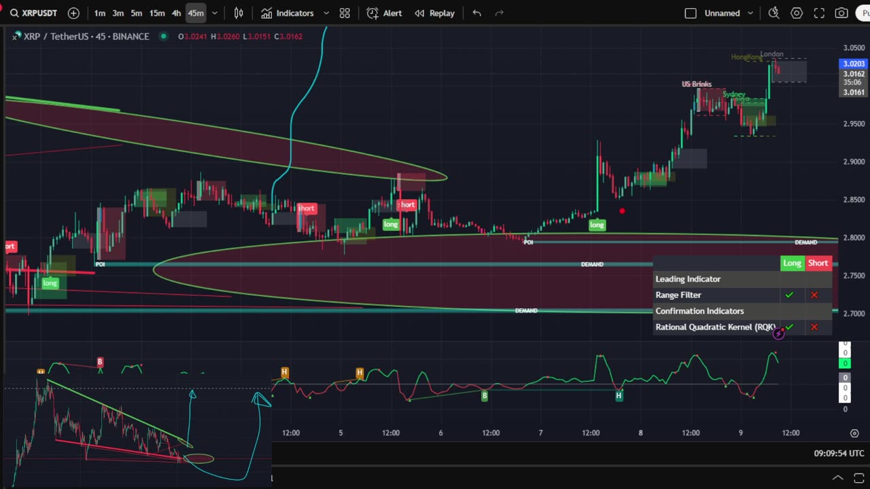The image size is (870, 489).
Task: Open time axis settings gear icon
Action: (x=854, y=433)
